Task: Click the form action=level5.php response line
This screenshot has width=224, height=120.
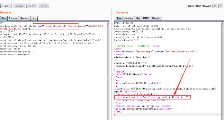Action: [136, 94]
